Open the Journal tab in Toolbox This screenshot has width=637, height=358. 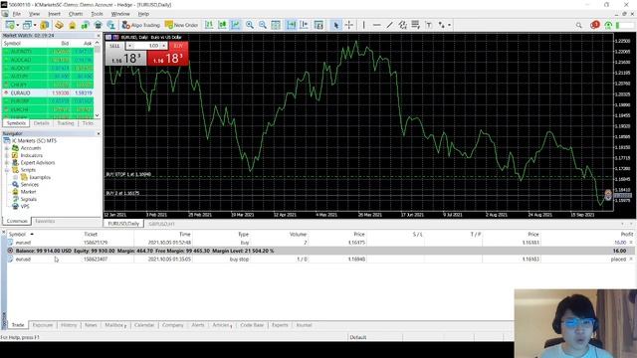pyautogui.click(x=304, y=325)
